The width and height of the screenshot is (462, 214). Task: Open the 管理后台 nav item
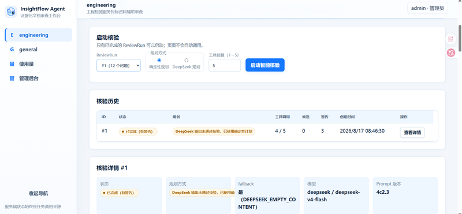(x=38, y=78)
